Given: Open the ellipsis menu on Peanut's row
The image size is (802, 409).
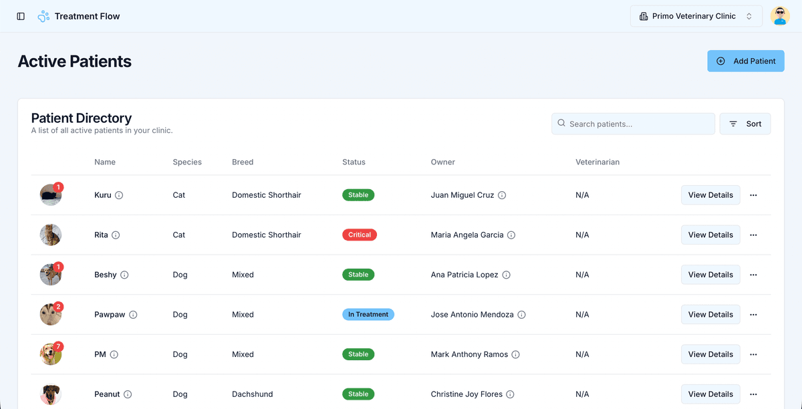Looking at the screenshot, I should [x=753, y=394].
